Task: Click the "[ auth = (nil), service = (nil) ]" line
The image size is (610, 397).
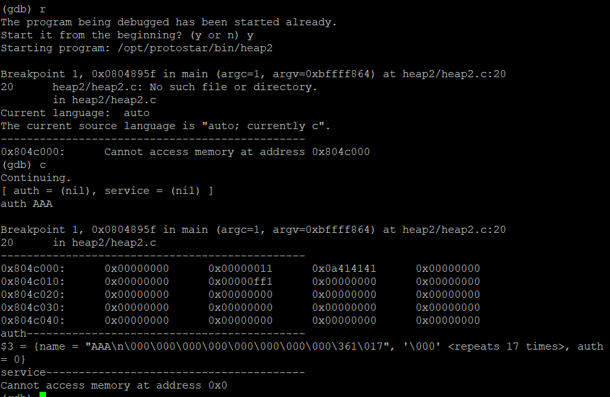Action: (107, 191)
